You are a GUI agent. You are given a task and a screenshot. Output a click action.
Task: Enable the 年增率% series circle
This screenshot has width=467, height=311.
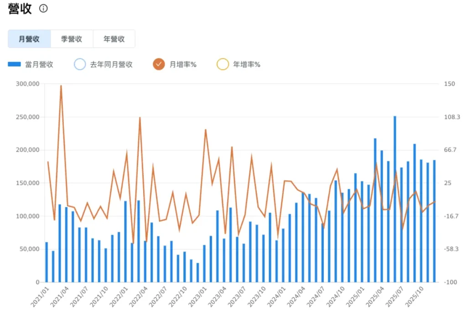(223, 64)
